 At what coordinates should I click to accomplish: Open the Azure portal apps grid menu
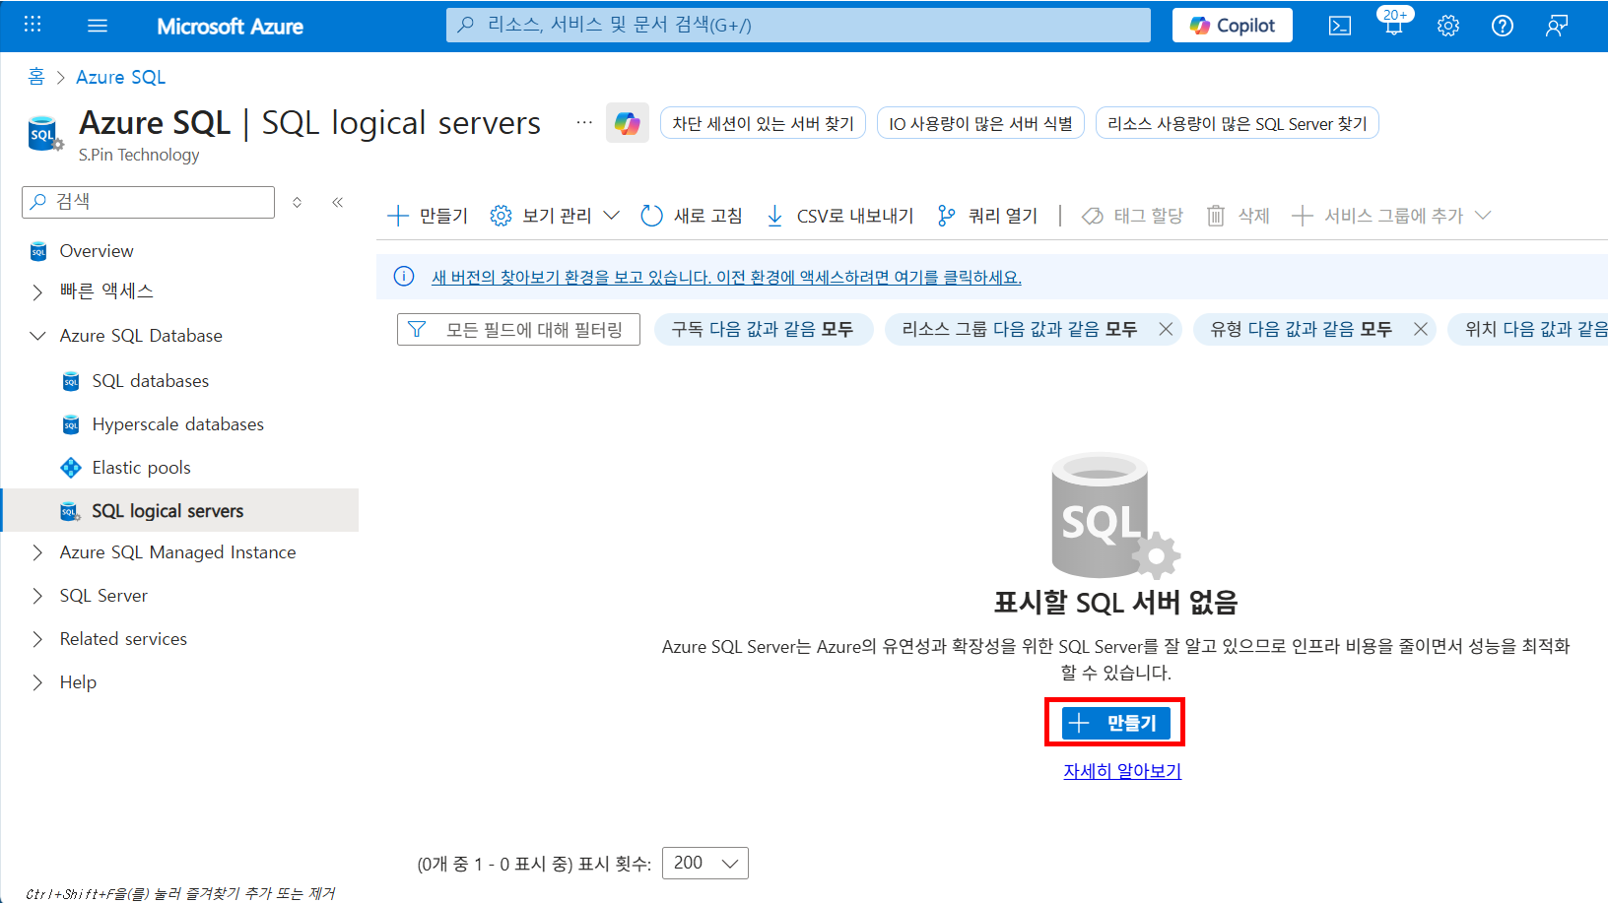(x=33, y=25)
